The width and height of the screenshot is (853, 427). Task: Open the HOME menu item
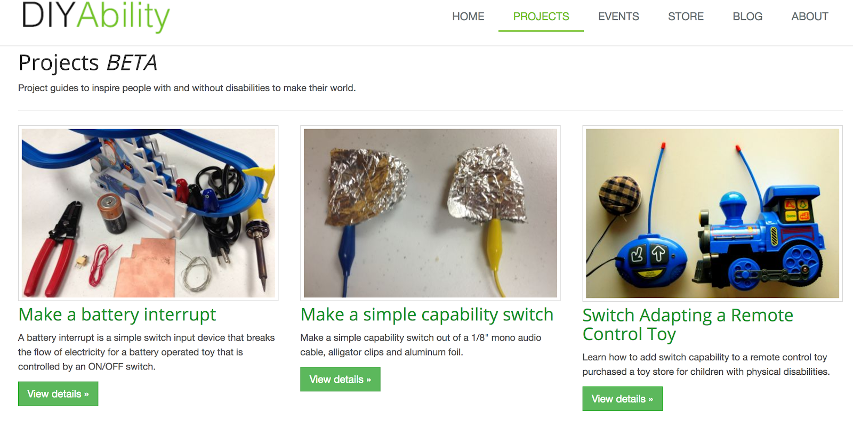[x=468, y=17]
